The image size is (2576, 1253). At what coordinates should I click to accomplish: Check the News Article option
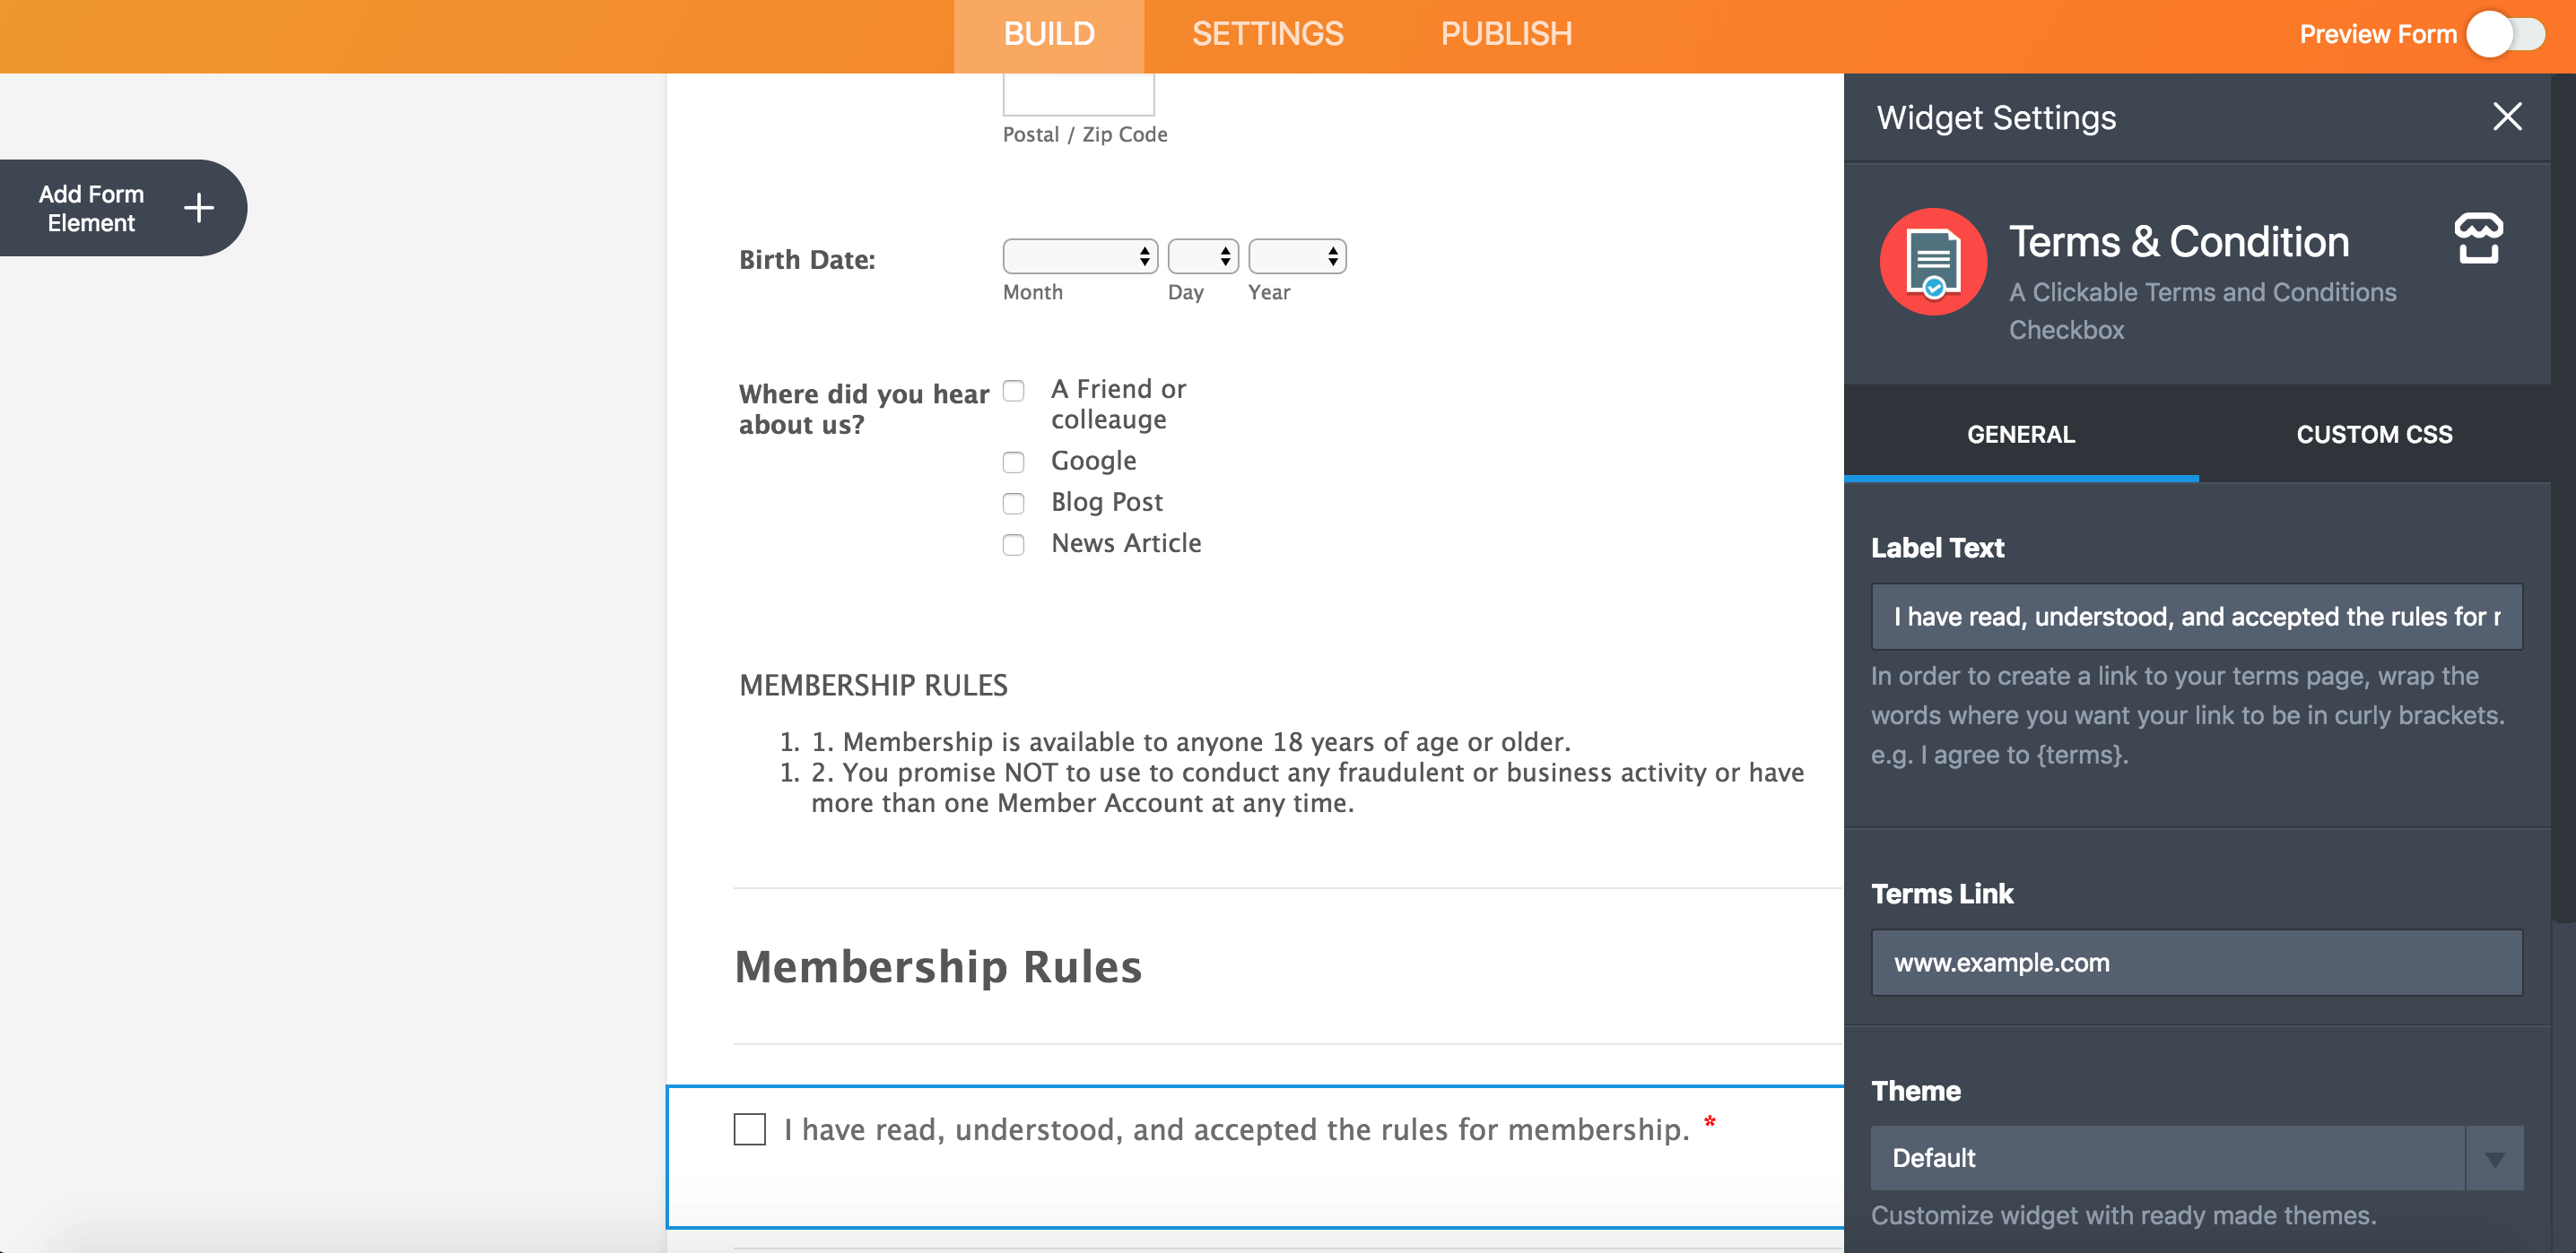click(x=1013, y=545)
